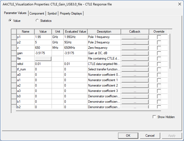This screenshot has width=184, height=141.
Task: Open the Callback button for p2
Action: (135, 43)
